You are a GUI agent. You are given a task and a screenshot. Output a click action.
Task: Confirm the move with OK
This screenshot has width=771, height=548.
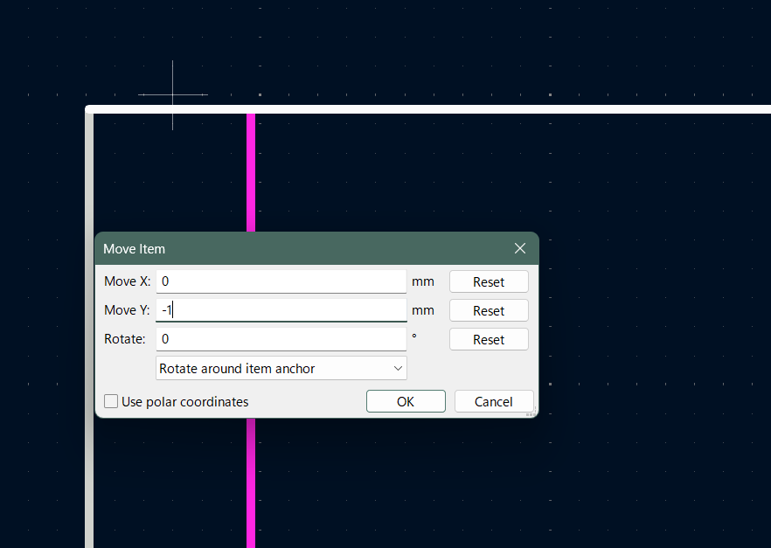[x=405, y=401]
